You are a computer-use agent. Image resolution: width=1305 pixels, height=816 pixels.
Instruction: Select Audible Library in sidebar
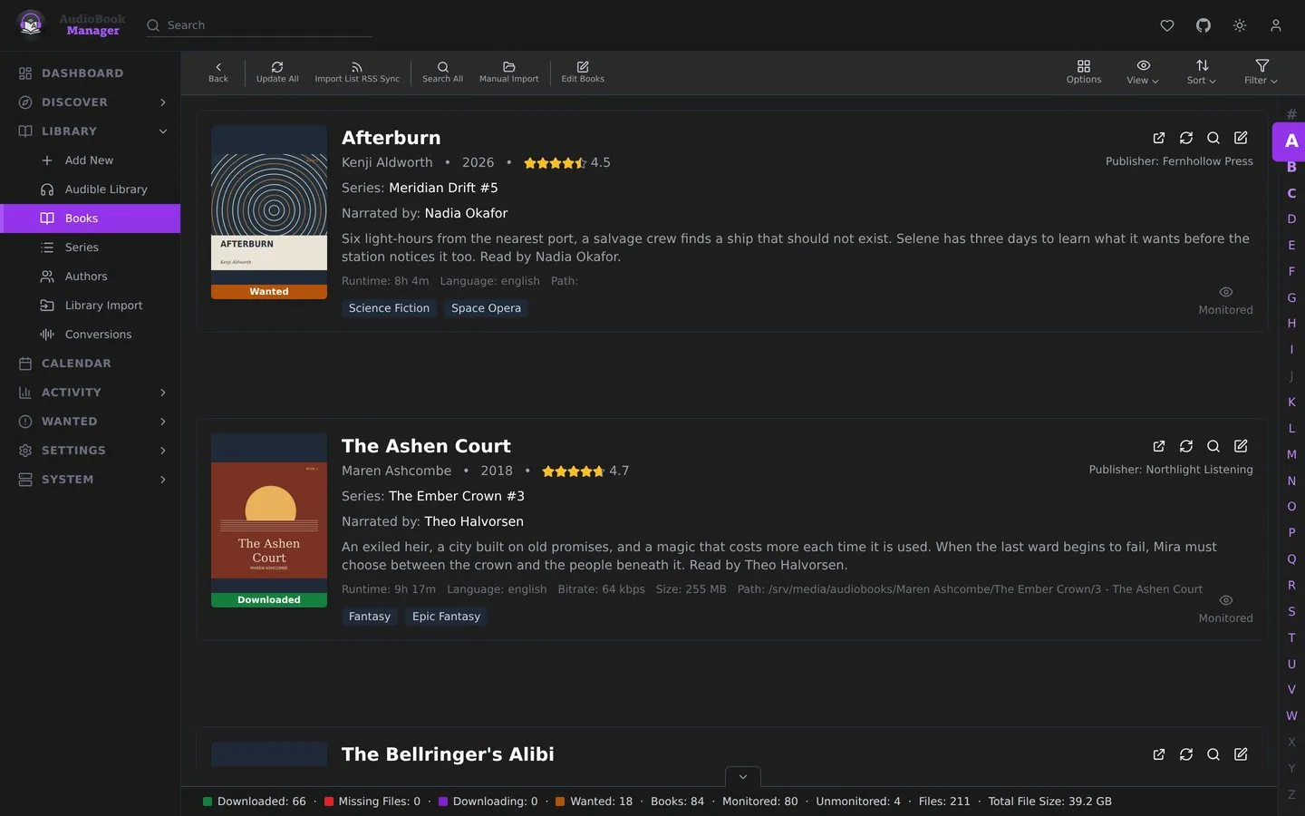91,189
